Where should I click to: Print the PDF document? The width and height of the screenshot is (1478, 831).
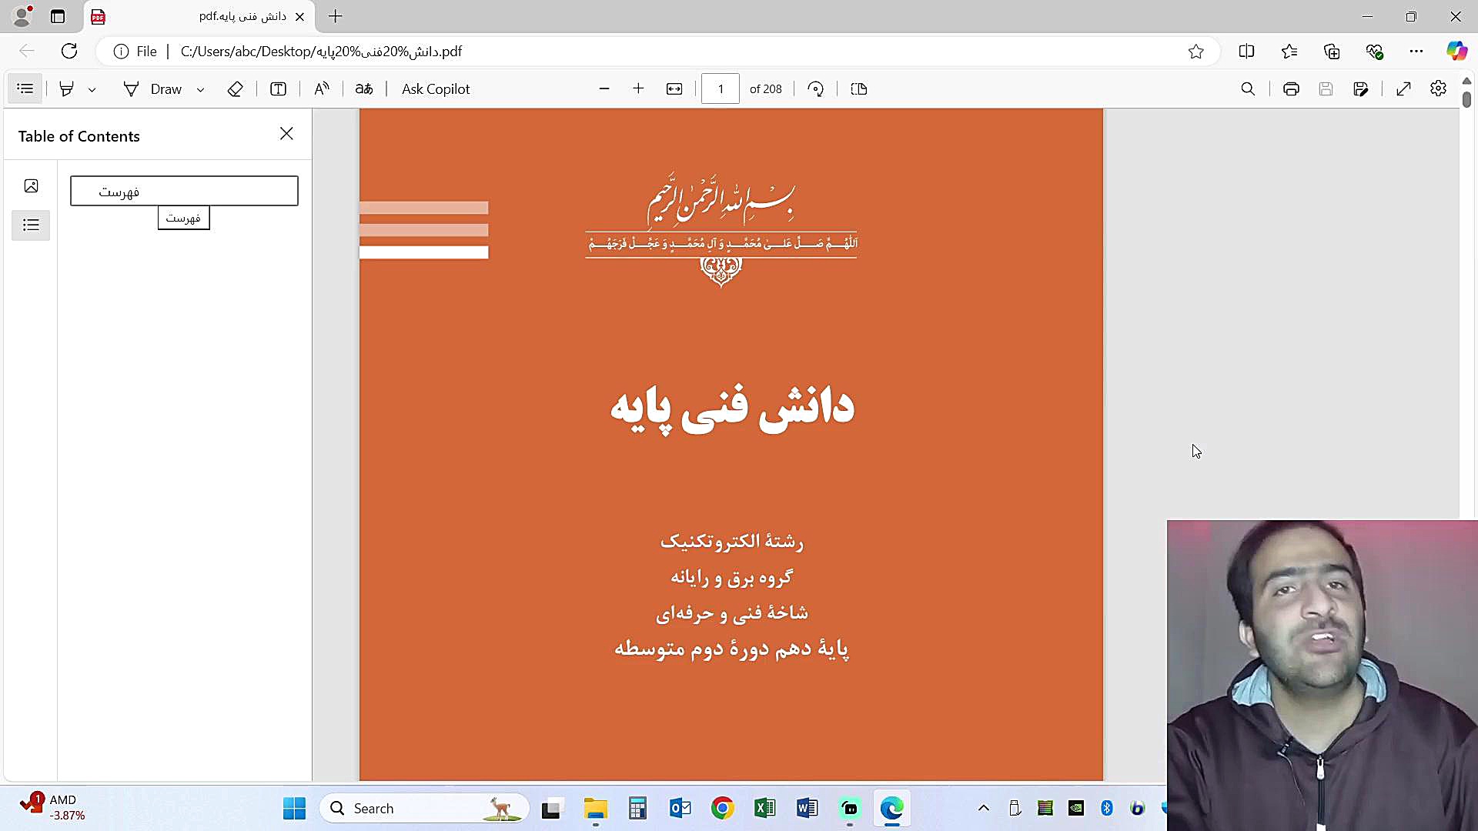point(1291,89)
